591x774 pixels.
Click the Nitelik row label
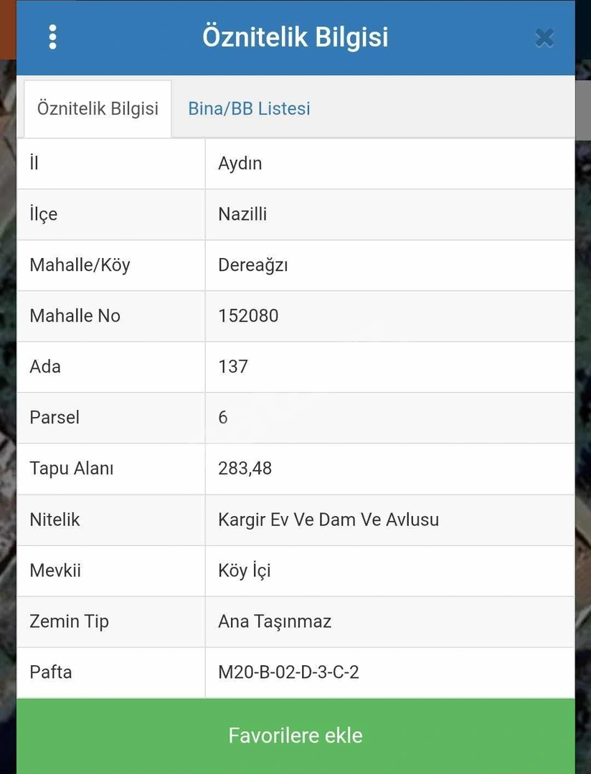pos(55,520)
